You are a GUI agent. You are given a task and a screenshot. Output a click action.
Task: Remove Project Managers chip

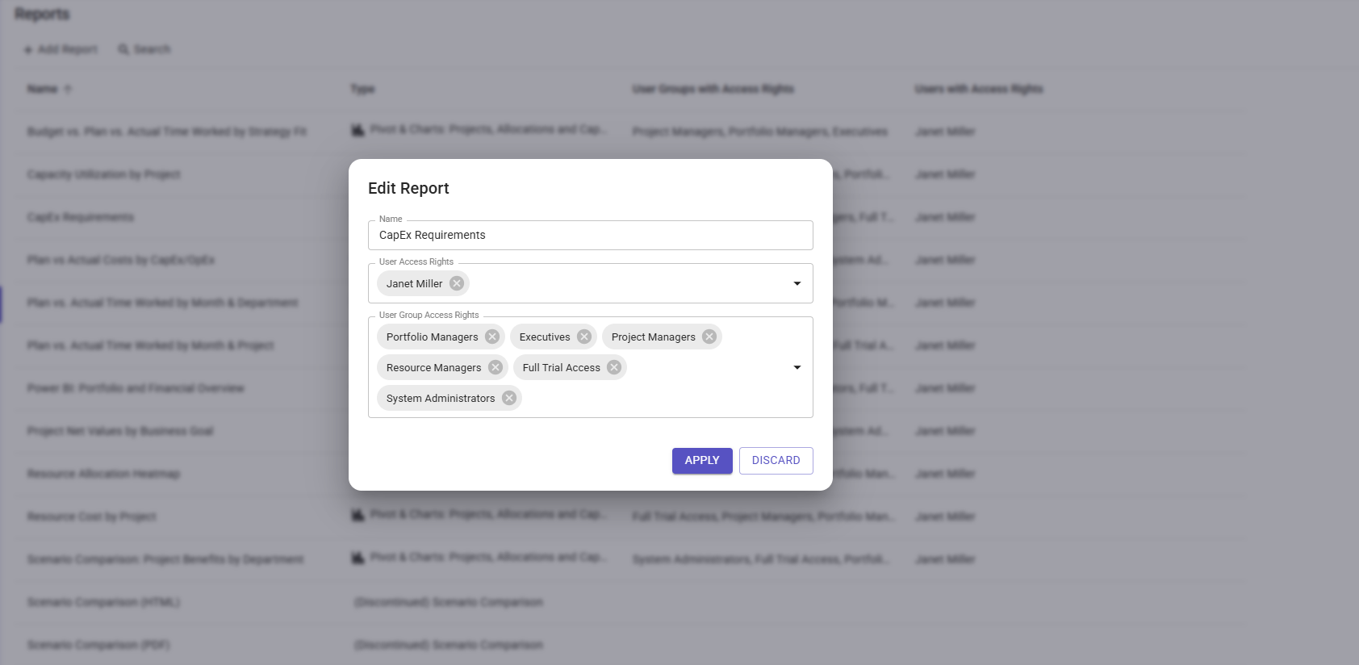[709, 337]
